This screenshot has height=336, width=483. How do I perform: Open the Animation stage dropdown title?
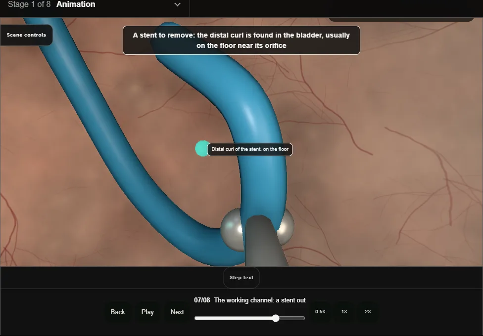coord(76,4)
